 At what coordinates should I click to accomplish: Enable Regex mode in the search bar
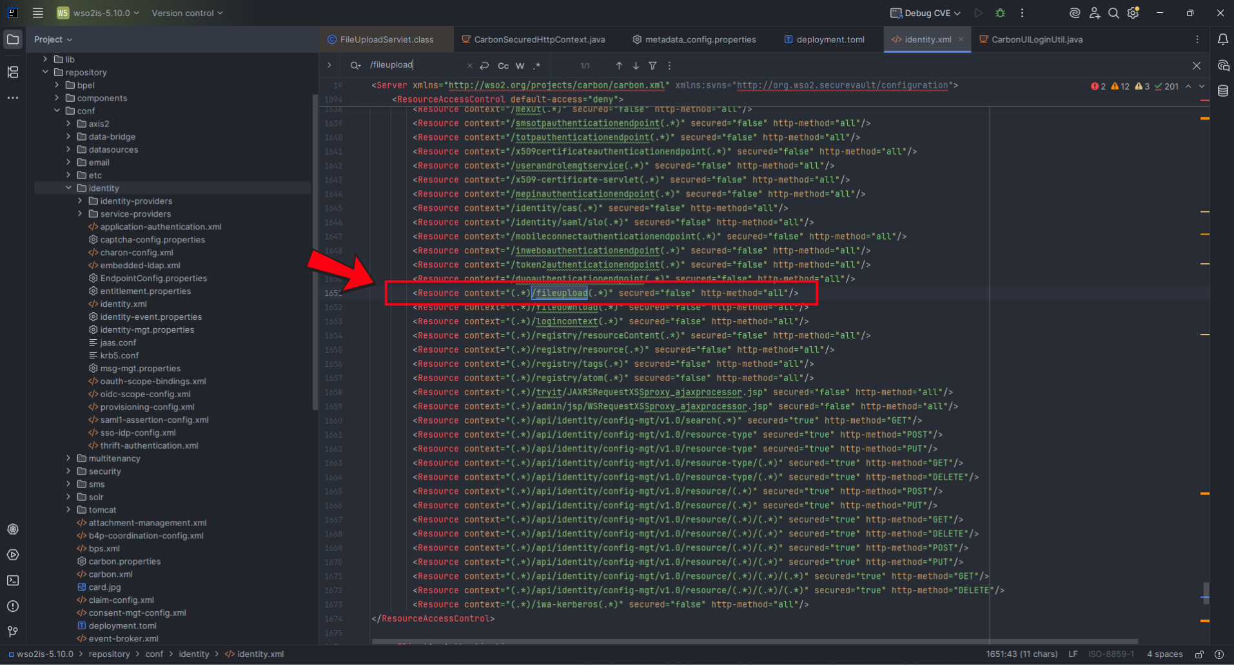[x=537, y=65]
